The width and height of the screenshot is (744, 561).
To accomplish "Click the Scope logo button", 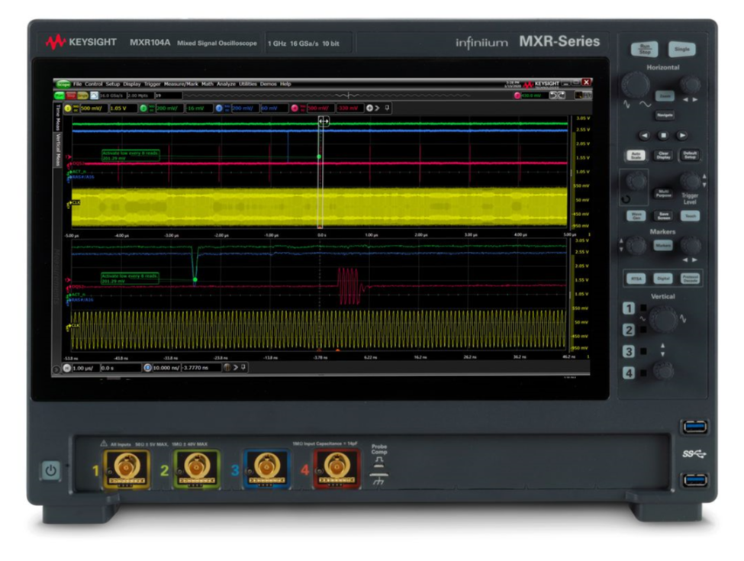I will (x=62, y=83).
